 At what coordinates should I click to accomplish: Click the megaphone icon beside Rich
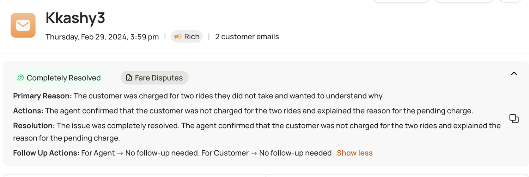(x=178, y=37)
